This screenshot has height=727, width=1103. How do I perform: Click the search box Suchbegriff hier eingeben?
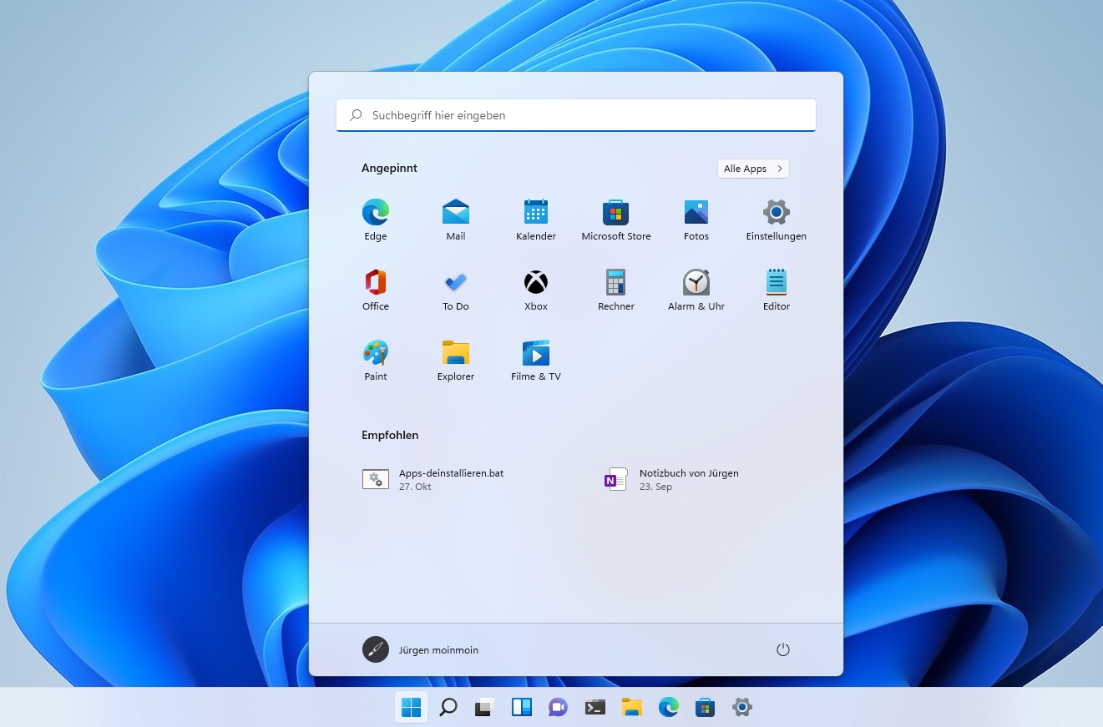pos(576,115)
